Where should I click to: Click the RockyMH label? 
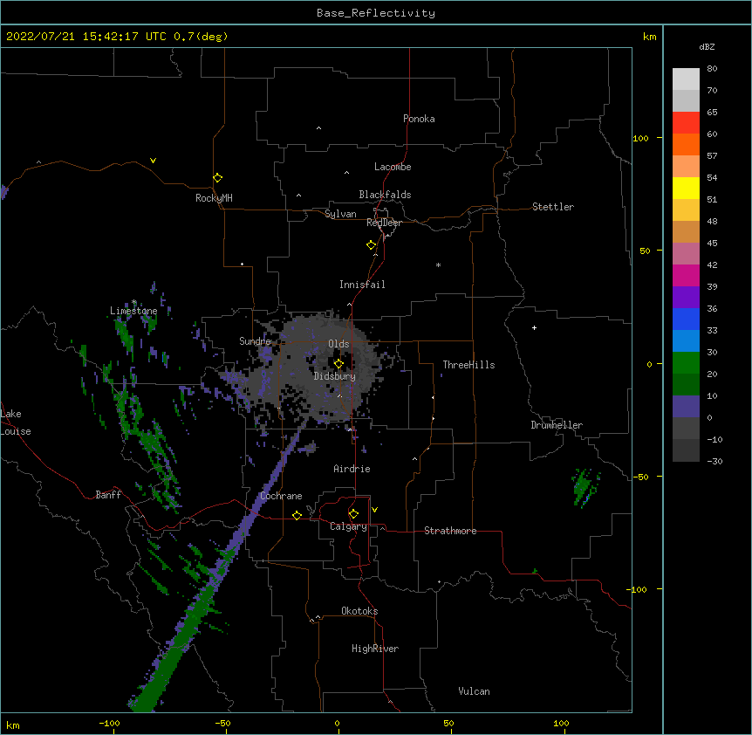pos(214,198)
